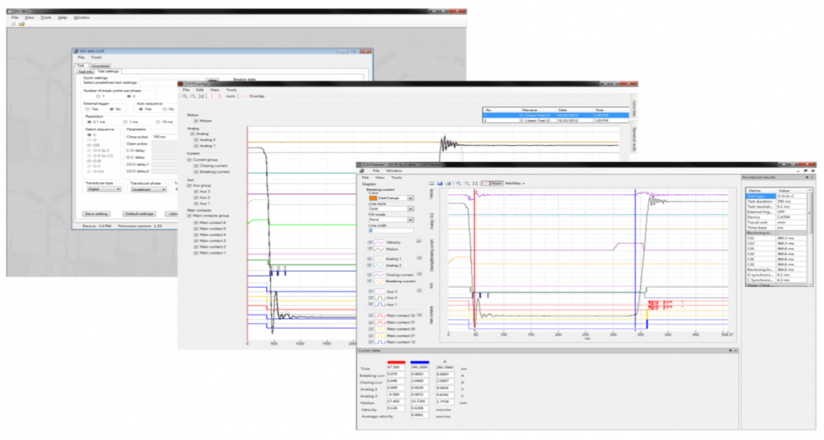Toggle the Analog 1 checkbox in CATViewer legend

point(371,258)
